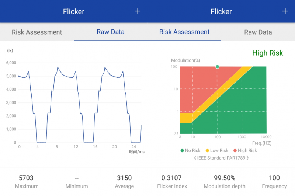The image size is (295, 196).
Task: Click the Average value 3150
Action: 124,178
